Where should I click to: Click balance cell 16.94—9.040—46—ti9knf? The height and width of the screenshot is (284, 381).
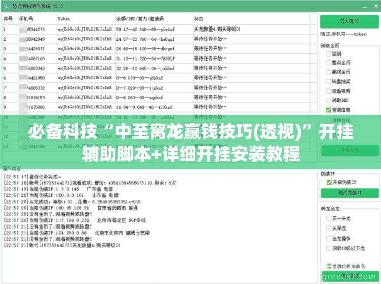click(144, 107)
